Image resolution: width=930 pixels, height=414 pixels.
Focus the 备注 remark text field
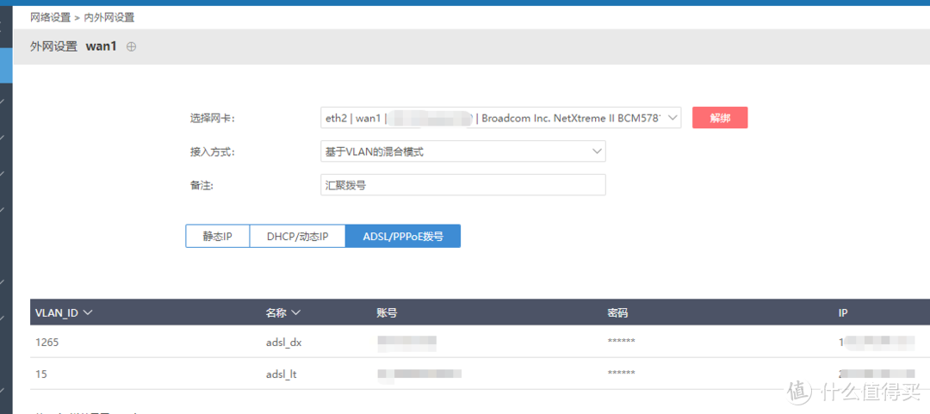point(462,185)
